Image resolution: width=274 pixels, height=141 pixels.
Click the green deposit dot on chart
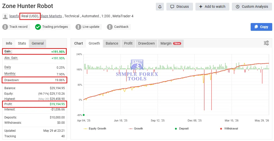[84, 115]
